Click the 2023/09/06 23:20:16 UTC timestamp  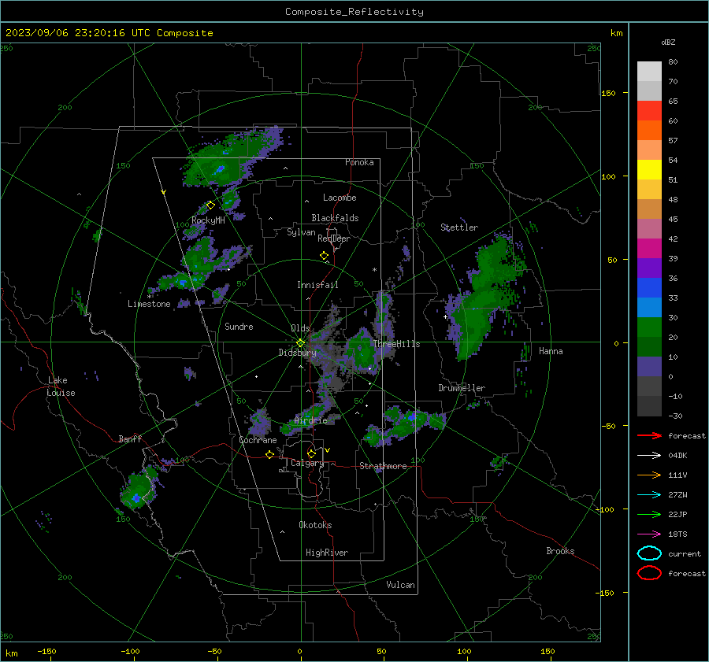[109, 33]
